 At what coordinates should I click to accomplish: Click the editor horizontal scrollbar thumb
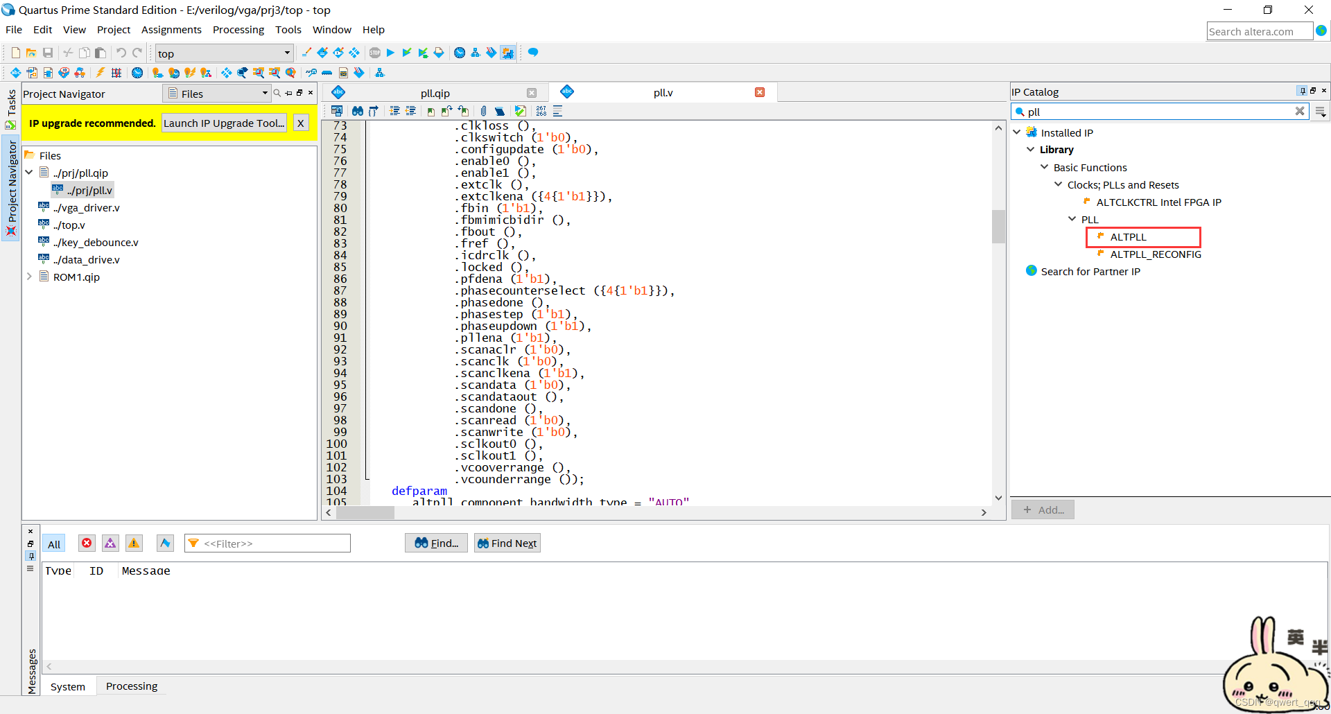365,513
